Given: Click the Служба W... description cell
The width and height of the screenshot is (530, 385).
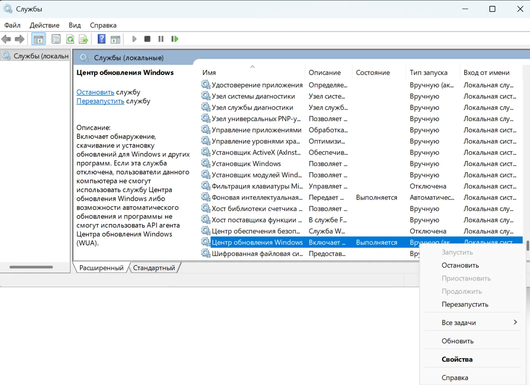Looking at the screenshot, I should tap(327, 231).
